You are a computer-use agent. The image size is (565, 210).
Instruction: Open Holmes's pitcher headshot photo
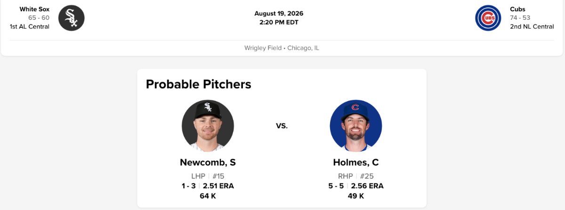(x=356, y=126)
